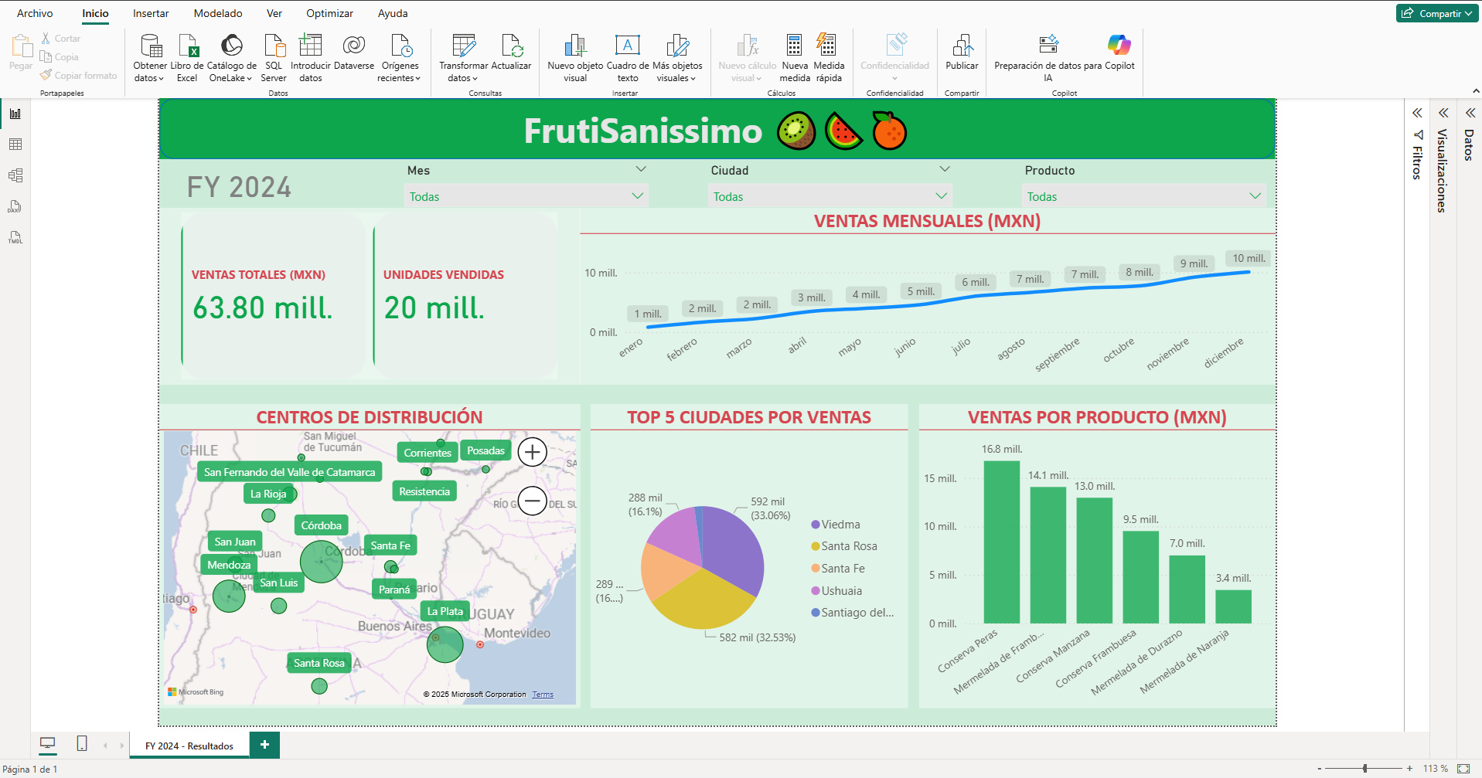Open the DAX query view

[15, 206]
